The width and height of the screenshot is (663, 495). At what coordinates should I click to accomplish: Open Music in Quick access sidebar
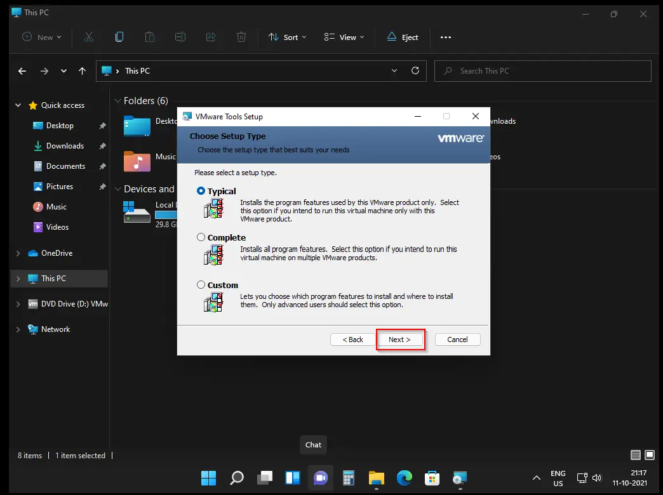57,207
